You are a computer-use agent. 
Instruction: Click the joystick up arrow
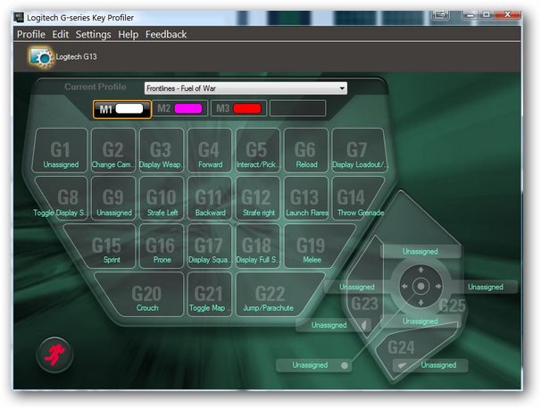point(421,270)
